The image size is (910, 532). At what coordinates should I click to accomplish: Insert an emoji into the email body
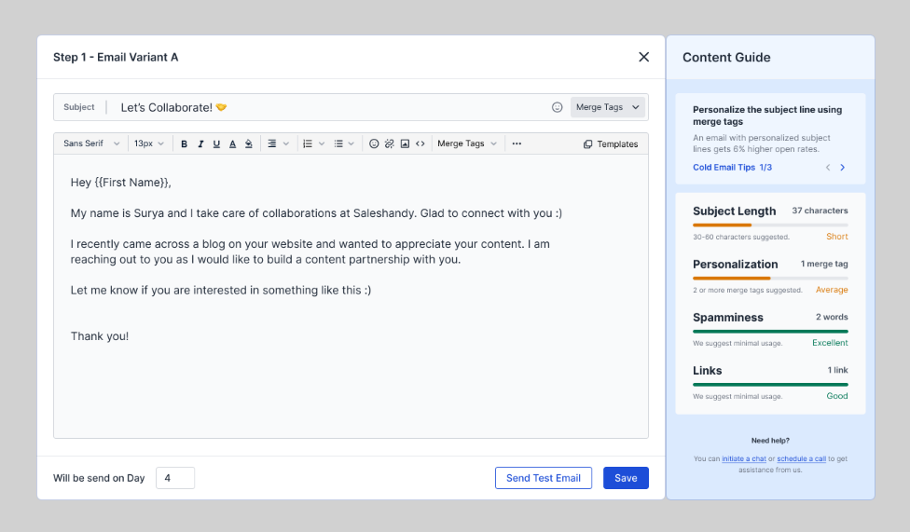[374, 143]
